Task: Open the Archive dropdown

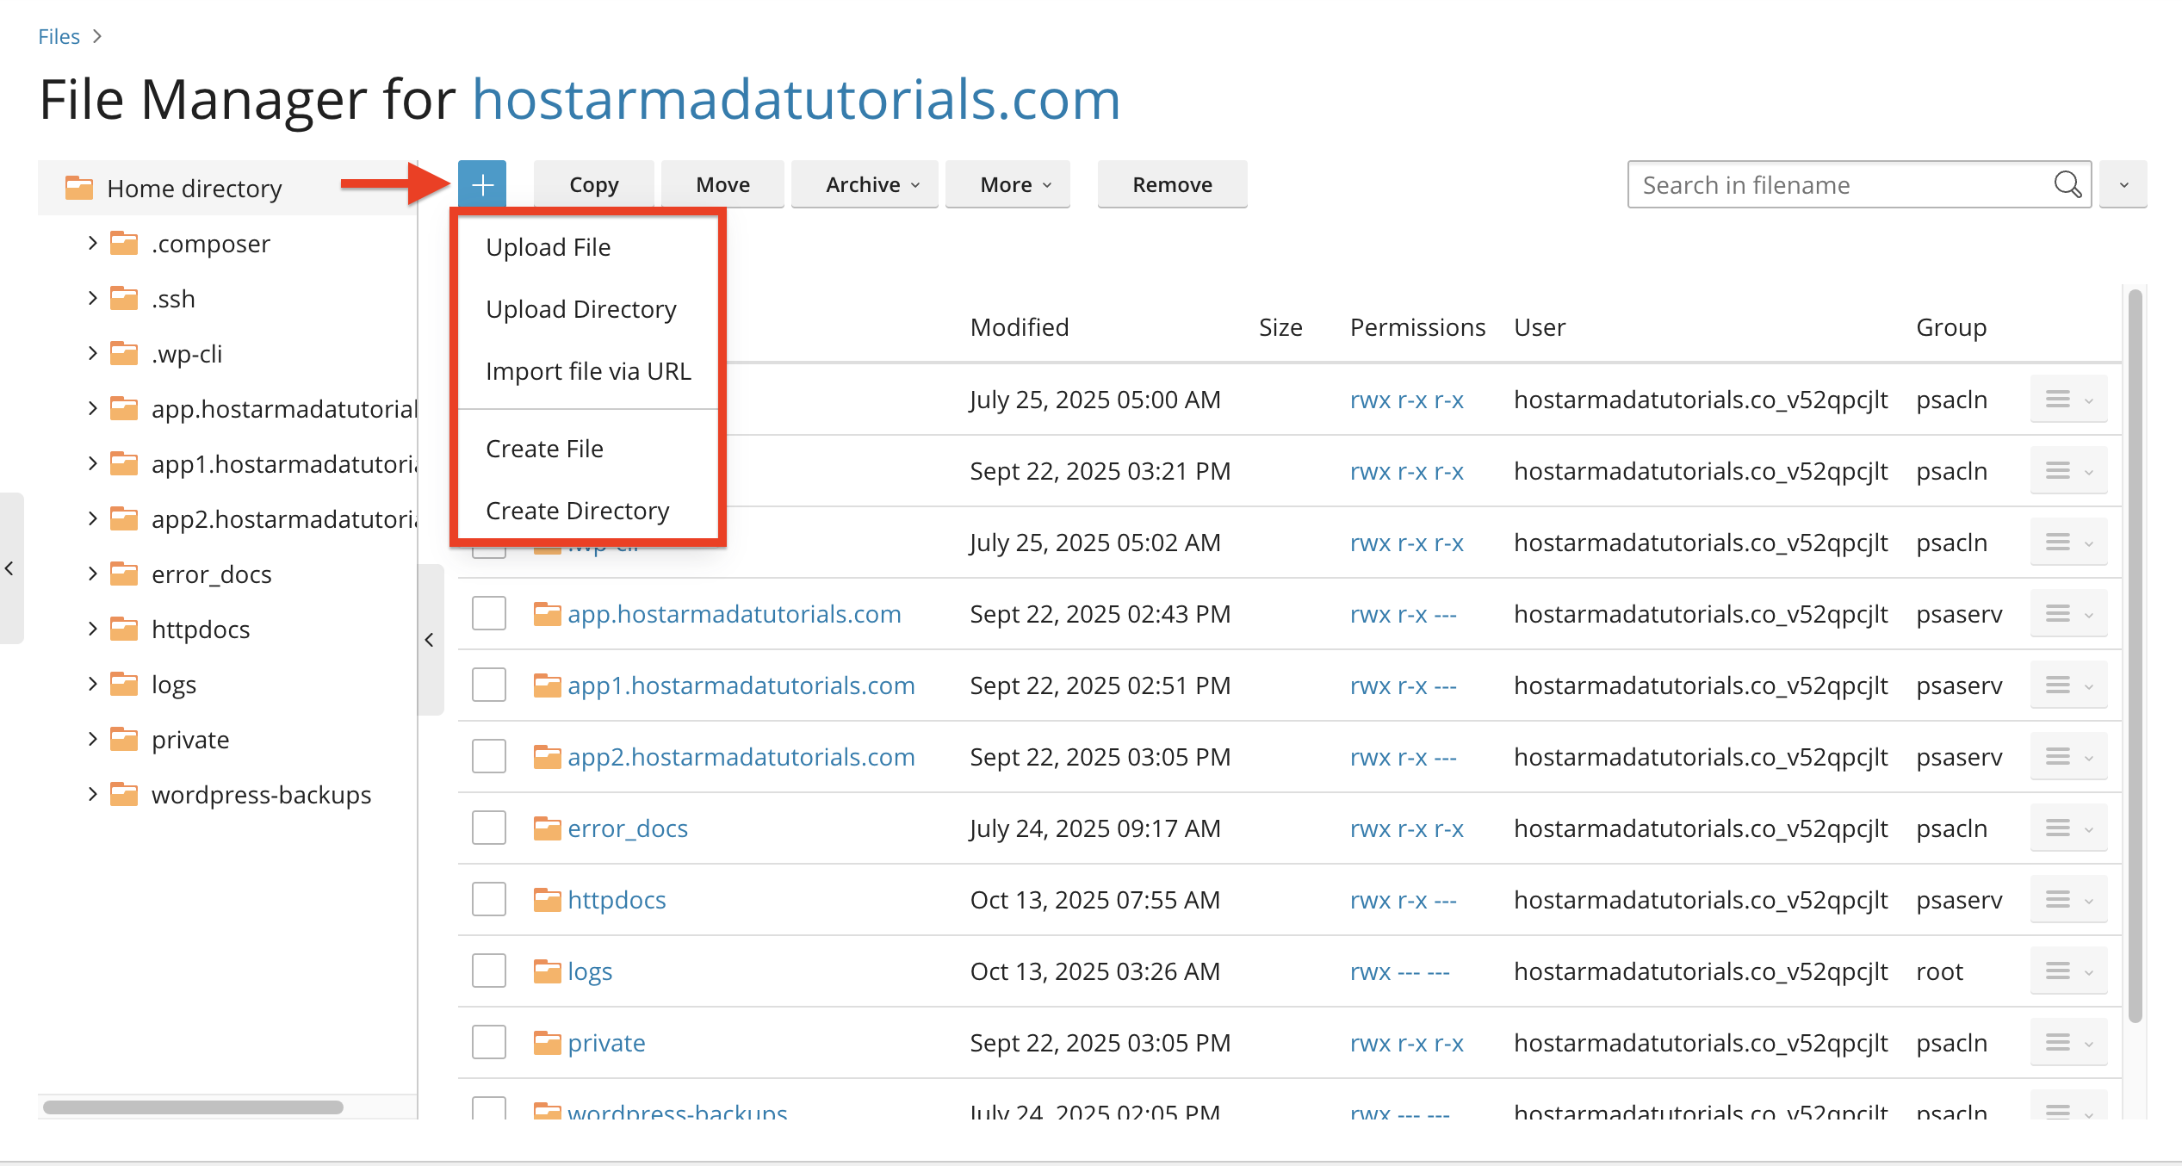Action: click(865, 184)
